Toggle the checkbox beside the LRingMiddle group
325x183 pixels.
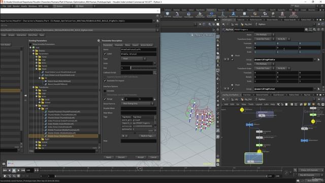click(233, 60)
